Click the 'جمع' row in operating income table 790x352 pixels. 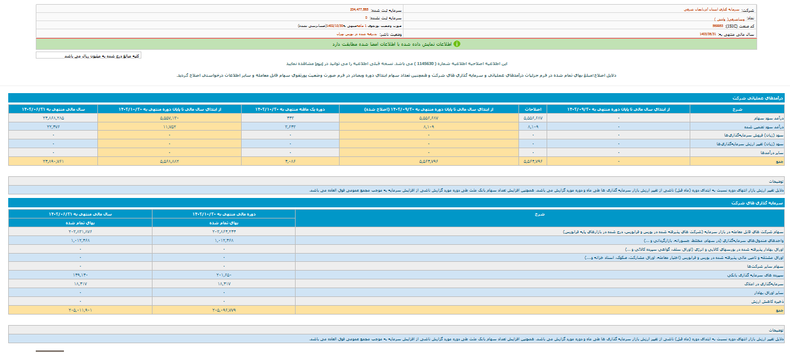click(737, 160)
